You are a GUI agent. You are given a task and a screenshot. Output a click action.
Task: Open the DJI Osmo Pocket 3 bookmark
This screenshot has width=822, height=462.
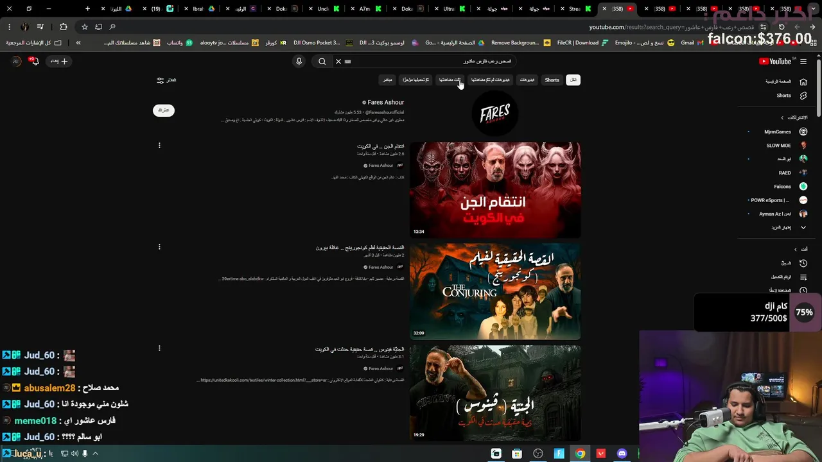323,43
